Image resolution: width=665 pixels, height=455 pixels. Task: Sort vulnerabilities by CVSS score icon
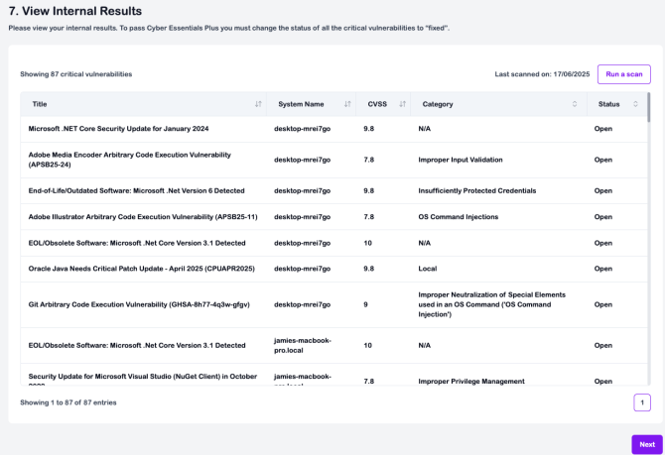[x=402, y=104]
